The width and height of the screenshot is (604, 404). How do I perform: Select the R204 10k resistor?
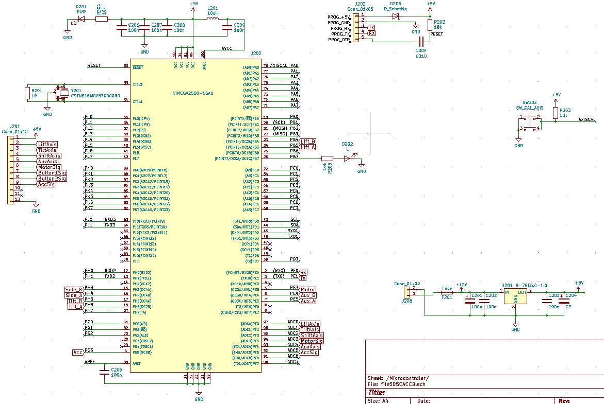click(101, 19)
